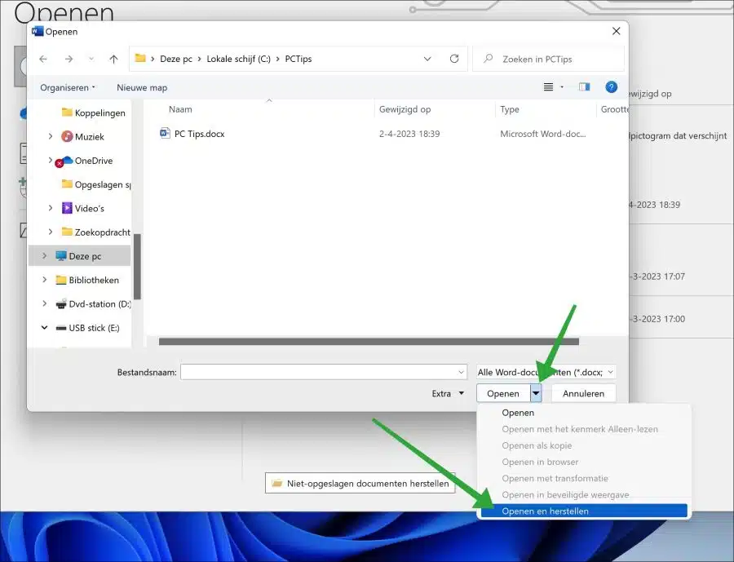Click 'PCTips' in the breadcrumb path
The width and height of the screenshot is (734, 562).
click(298, 59)
